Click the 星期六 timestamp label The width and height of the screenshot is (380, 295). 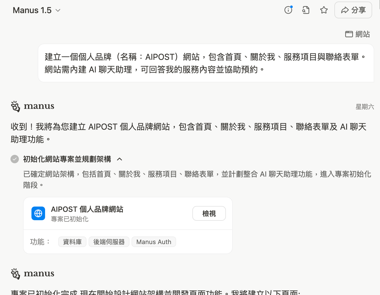click(365, 107)
